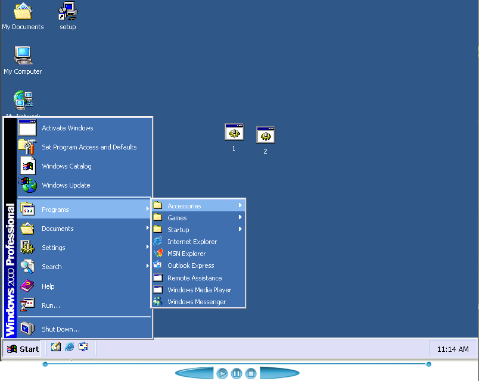Click Run... text in Start menu
This screenshot has width=479, height=381.
coord(51,305)
